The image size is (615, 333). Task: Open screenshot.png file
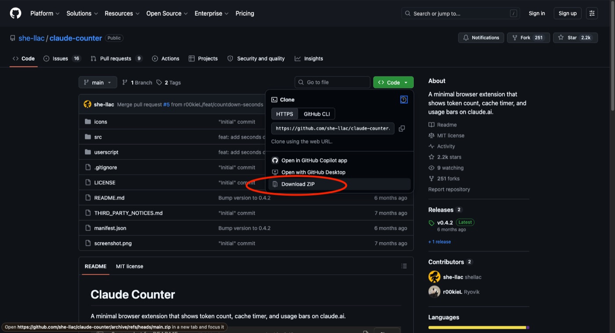[113, 243]
